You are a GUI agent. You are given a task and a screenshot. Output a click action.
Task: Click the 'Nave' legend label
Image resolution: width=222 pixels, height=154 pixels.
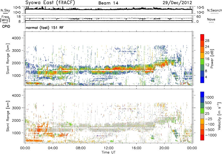[x=211, y=19]
